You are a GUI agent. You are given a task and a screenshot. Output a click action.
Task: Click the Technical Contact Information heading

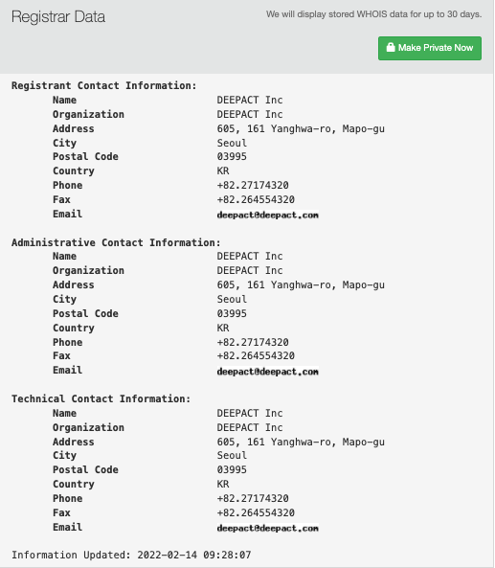(x=101, y=398)
